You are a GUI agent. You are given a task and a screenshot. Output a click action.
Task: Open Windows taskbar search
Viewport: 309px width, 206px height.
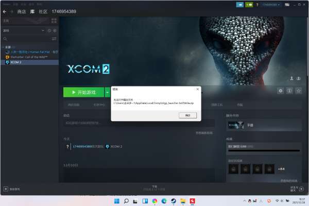click(126, 201)
